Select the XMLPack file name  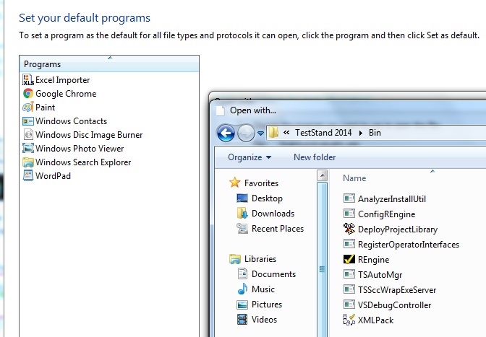[x=375, y=320]
